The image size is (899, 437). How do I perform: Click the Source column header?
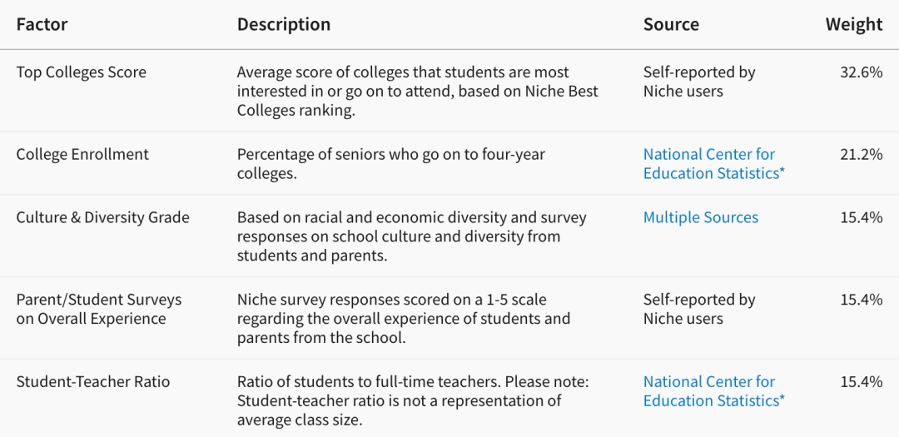[x=671, y=25]
